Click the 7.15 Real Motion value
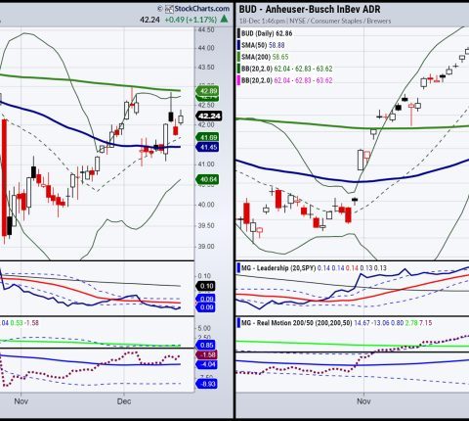469x421 pixels. click(x=426, y=323)
